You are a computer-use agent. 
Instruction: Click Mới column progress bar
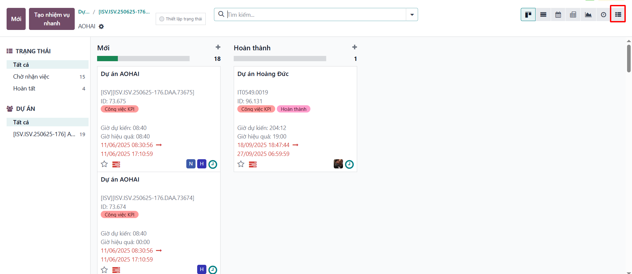[143, 59]
